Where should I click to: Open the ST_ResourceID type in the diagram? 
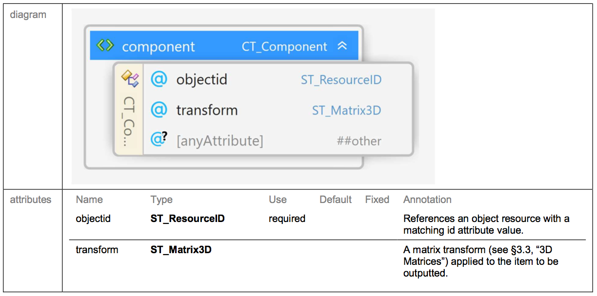[341, 80]
